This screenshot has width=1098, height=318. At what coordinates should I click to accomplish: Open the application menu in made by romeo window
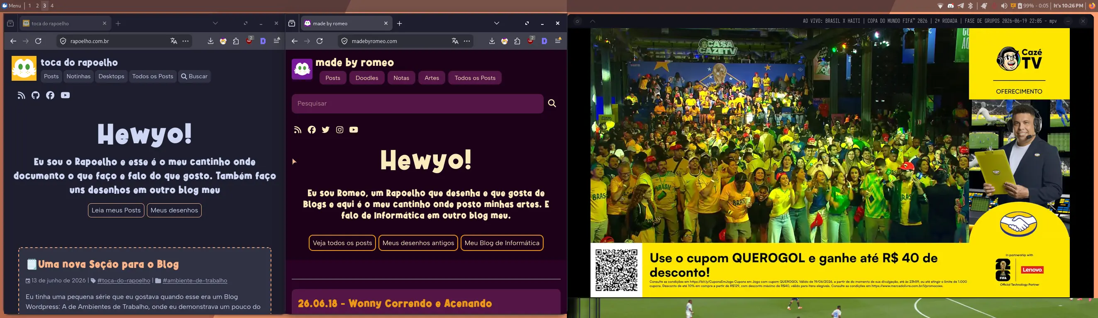coord(558,41)
